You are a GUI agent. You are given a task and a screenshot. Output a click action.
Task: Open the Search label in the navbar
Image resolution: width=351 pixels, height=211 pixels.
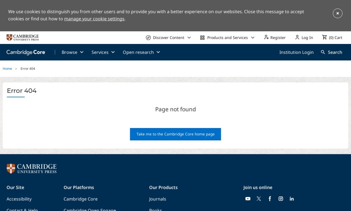tap(335, 52)
